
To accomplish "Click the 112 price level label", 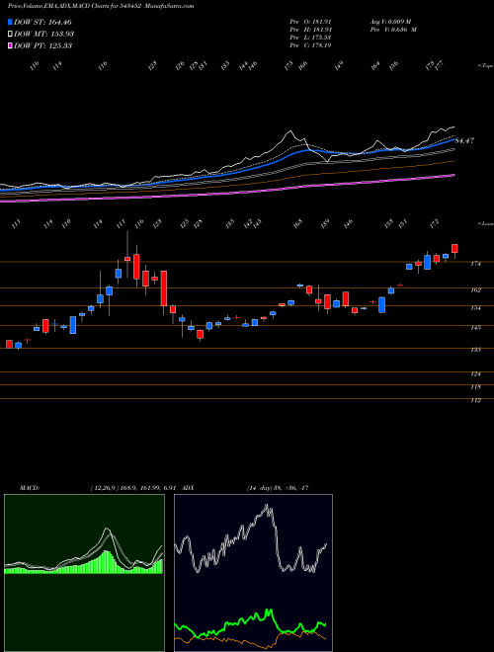I will (x=475, y=400).
